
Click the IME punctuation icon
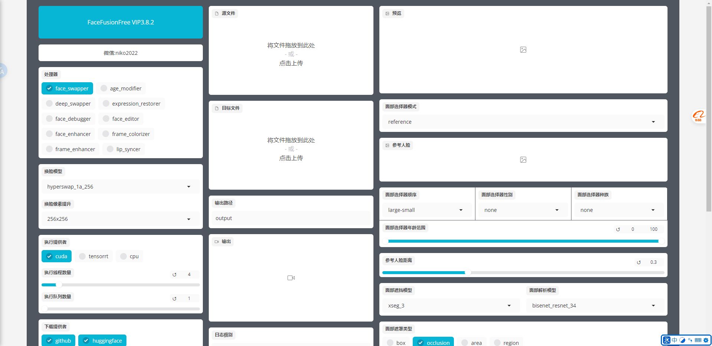pyautogui.click(x=690, y=340)
